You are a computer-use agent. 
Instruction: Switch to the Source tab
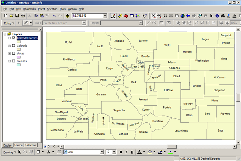(x=18, y=145)
